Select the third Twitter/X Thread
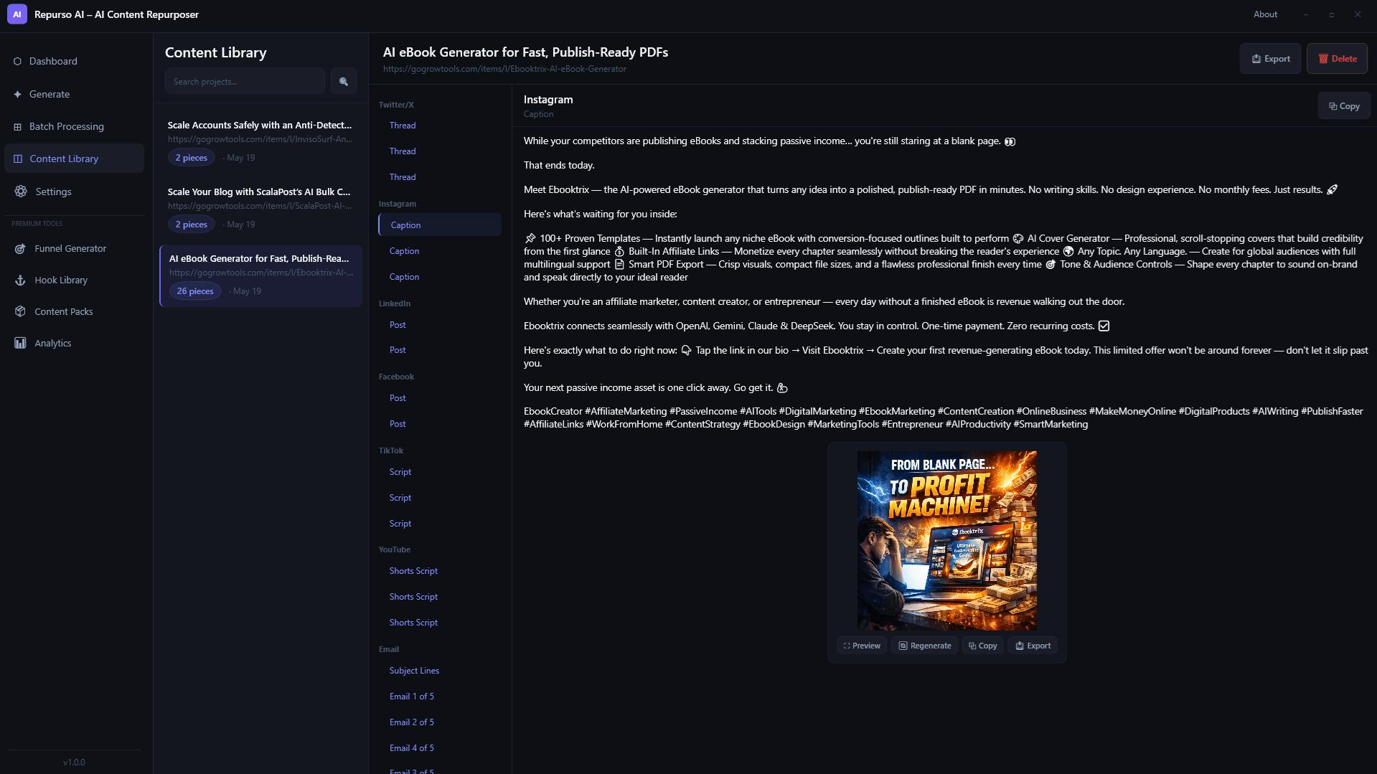The image size is (1377, 774). 439,177
